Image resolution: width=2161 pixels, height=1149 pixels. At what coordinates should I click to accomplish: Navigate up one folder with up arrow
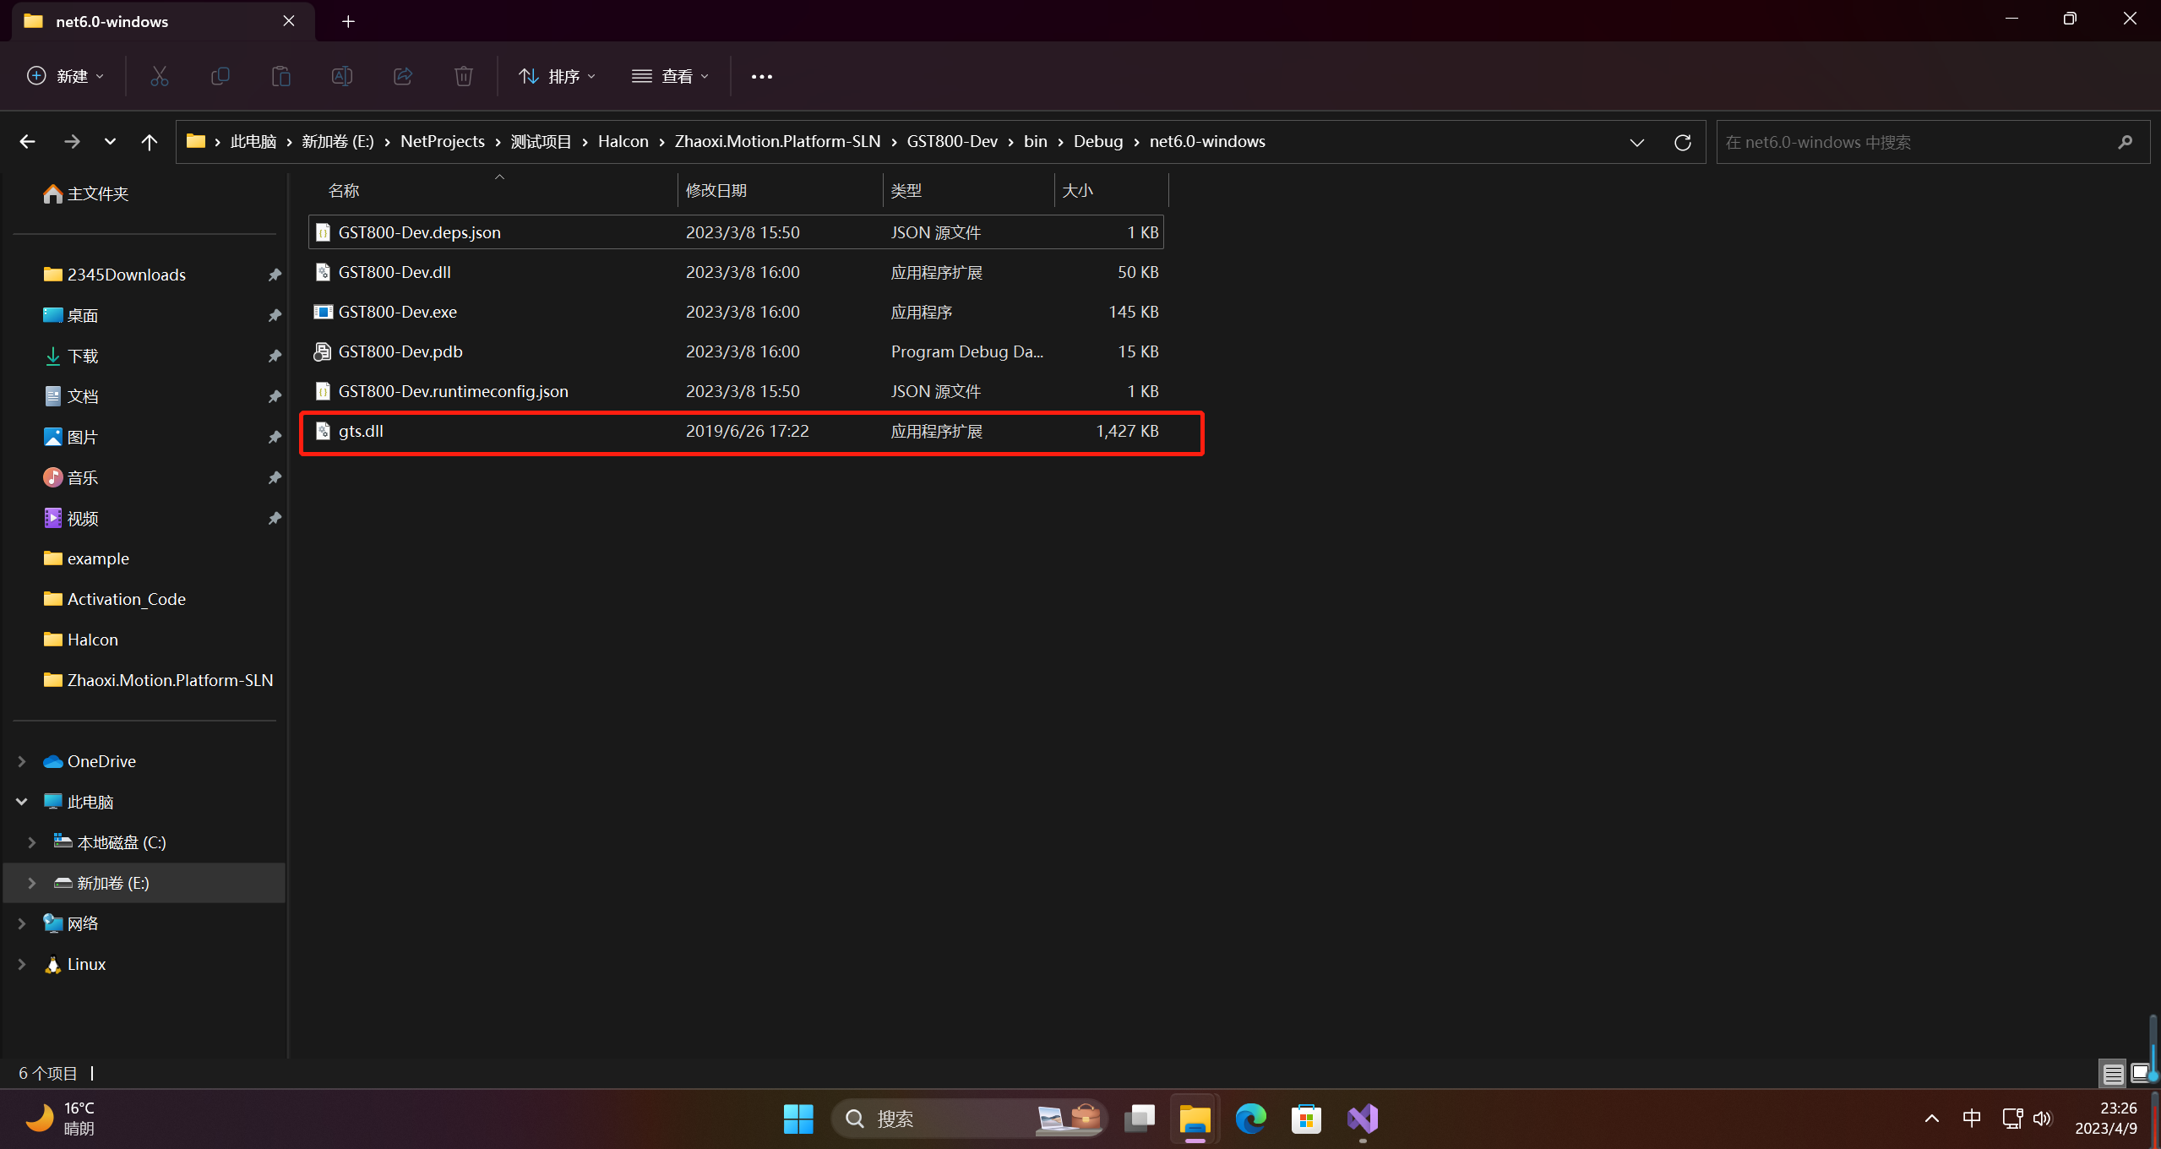coord(150,142)
